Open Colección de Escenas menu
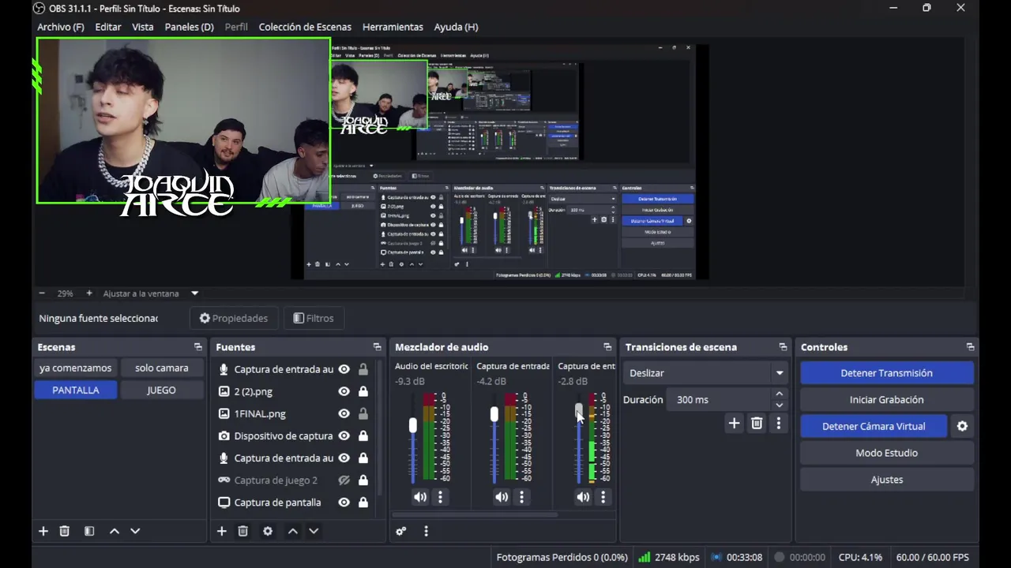 (x=305, y=27)
